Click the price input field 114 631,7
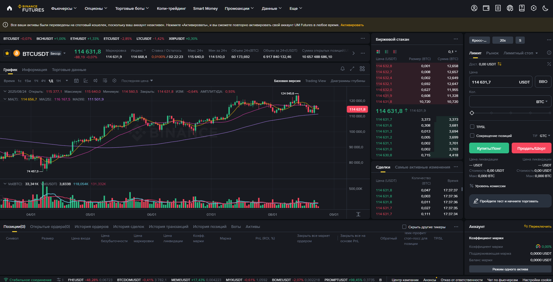 pyautogui.click(x=501, y=82)
